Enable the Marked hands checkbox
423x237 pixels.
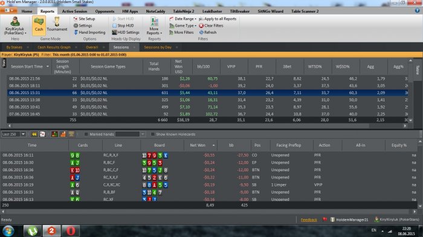click(x=86, y=134)
